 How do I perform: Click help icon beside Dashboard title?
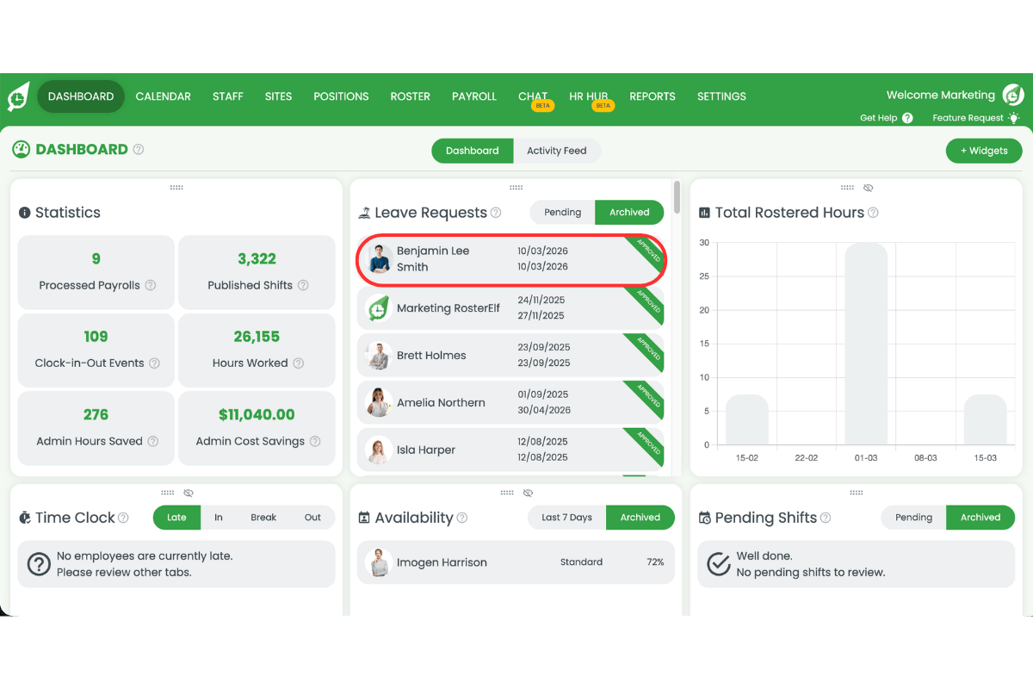139,150
